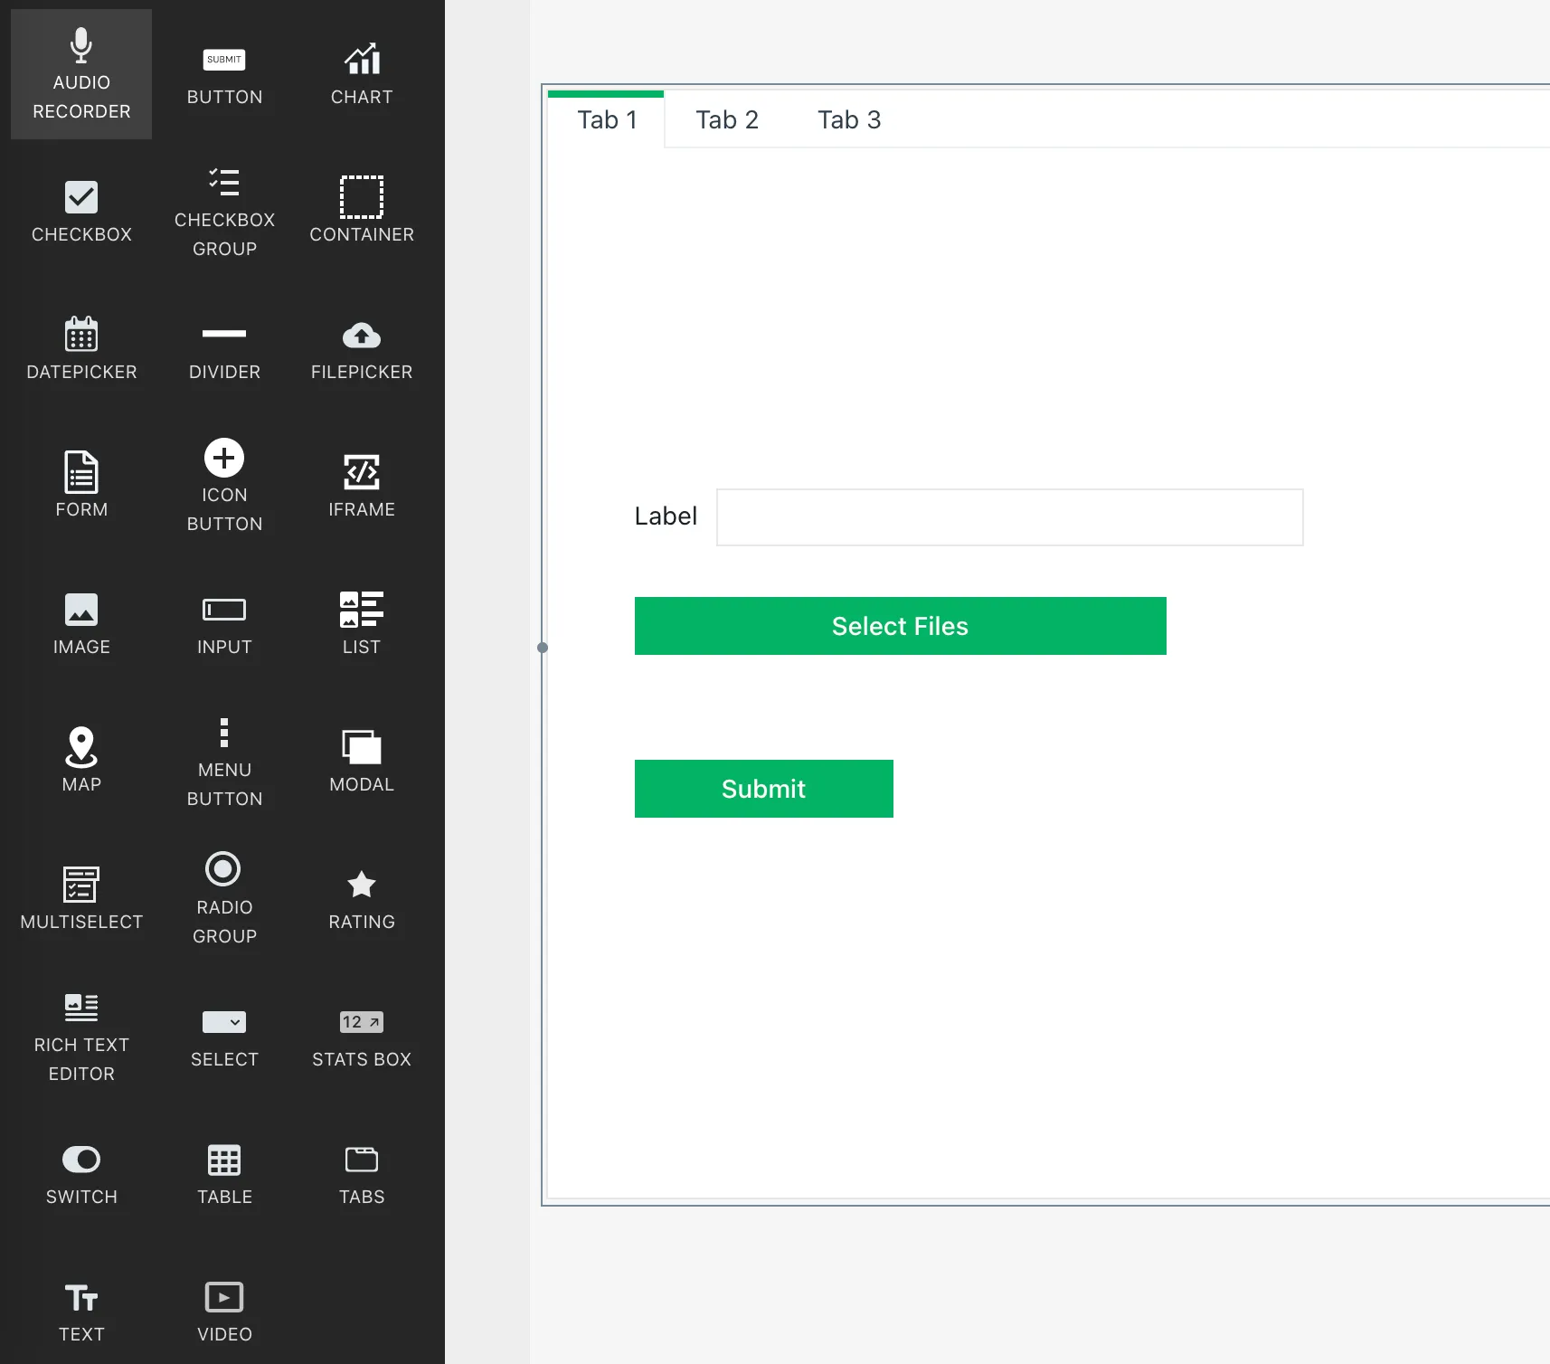Select the Audio Recorder widget
This screenshot has height=1364, width=1550.
click(81, 74)
